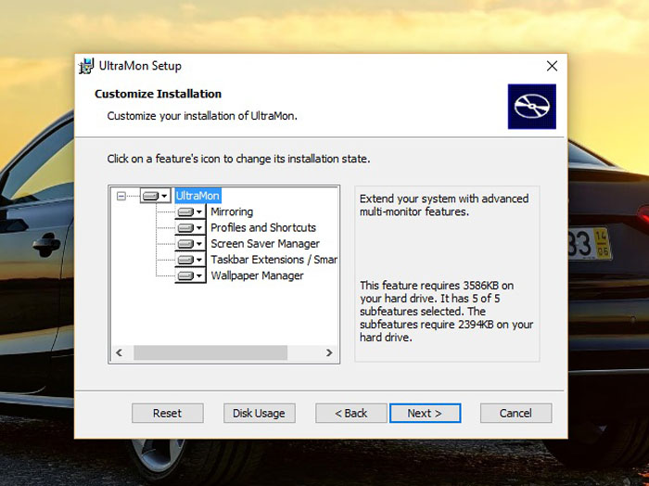Select the Mirroring feature label
The image size is (649, 486).
(x=232, y=212)
